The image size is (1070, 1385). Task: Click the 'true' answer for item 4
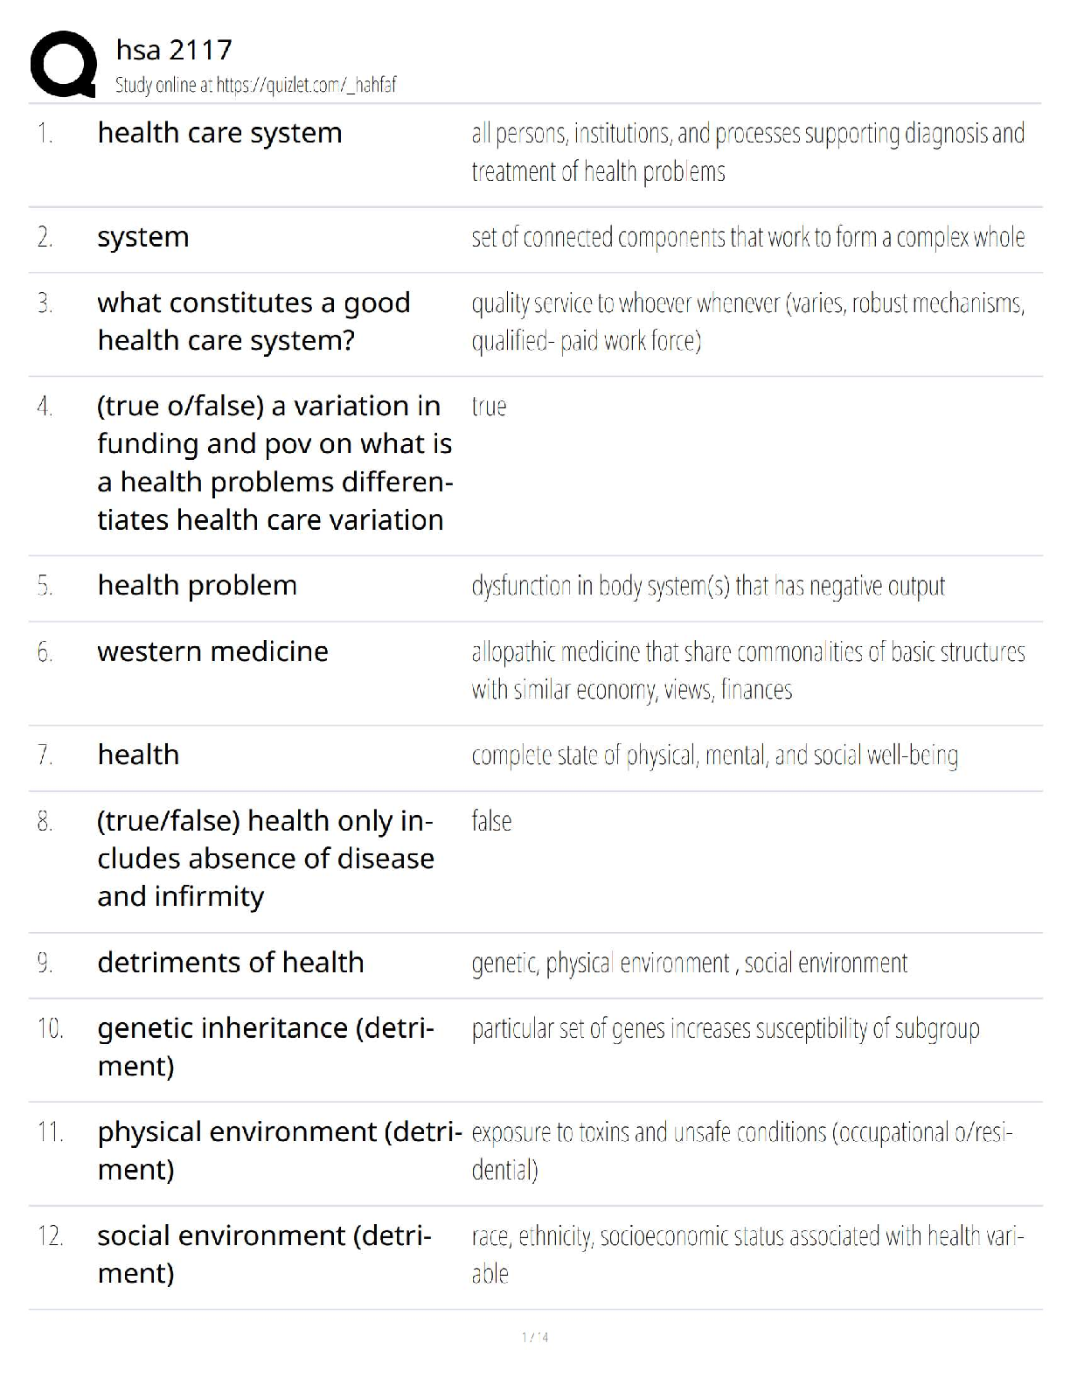489,407
